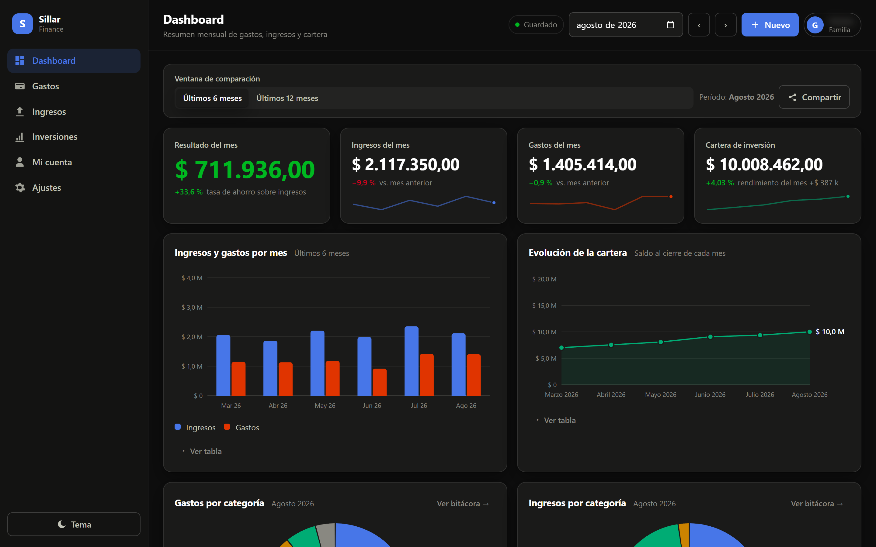Click the Ago 26 blue Ingresos bar
Image resolution: width=876 pixels, height=547 pixels.
(x=458, y=364)
